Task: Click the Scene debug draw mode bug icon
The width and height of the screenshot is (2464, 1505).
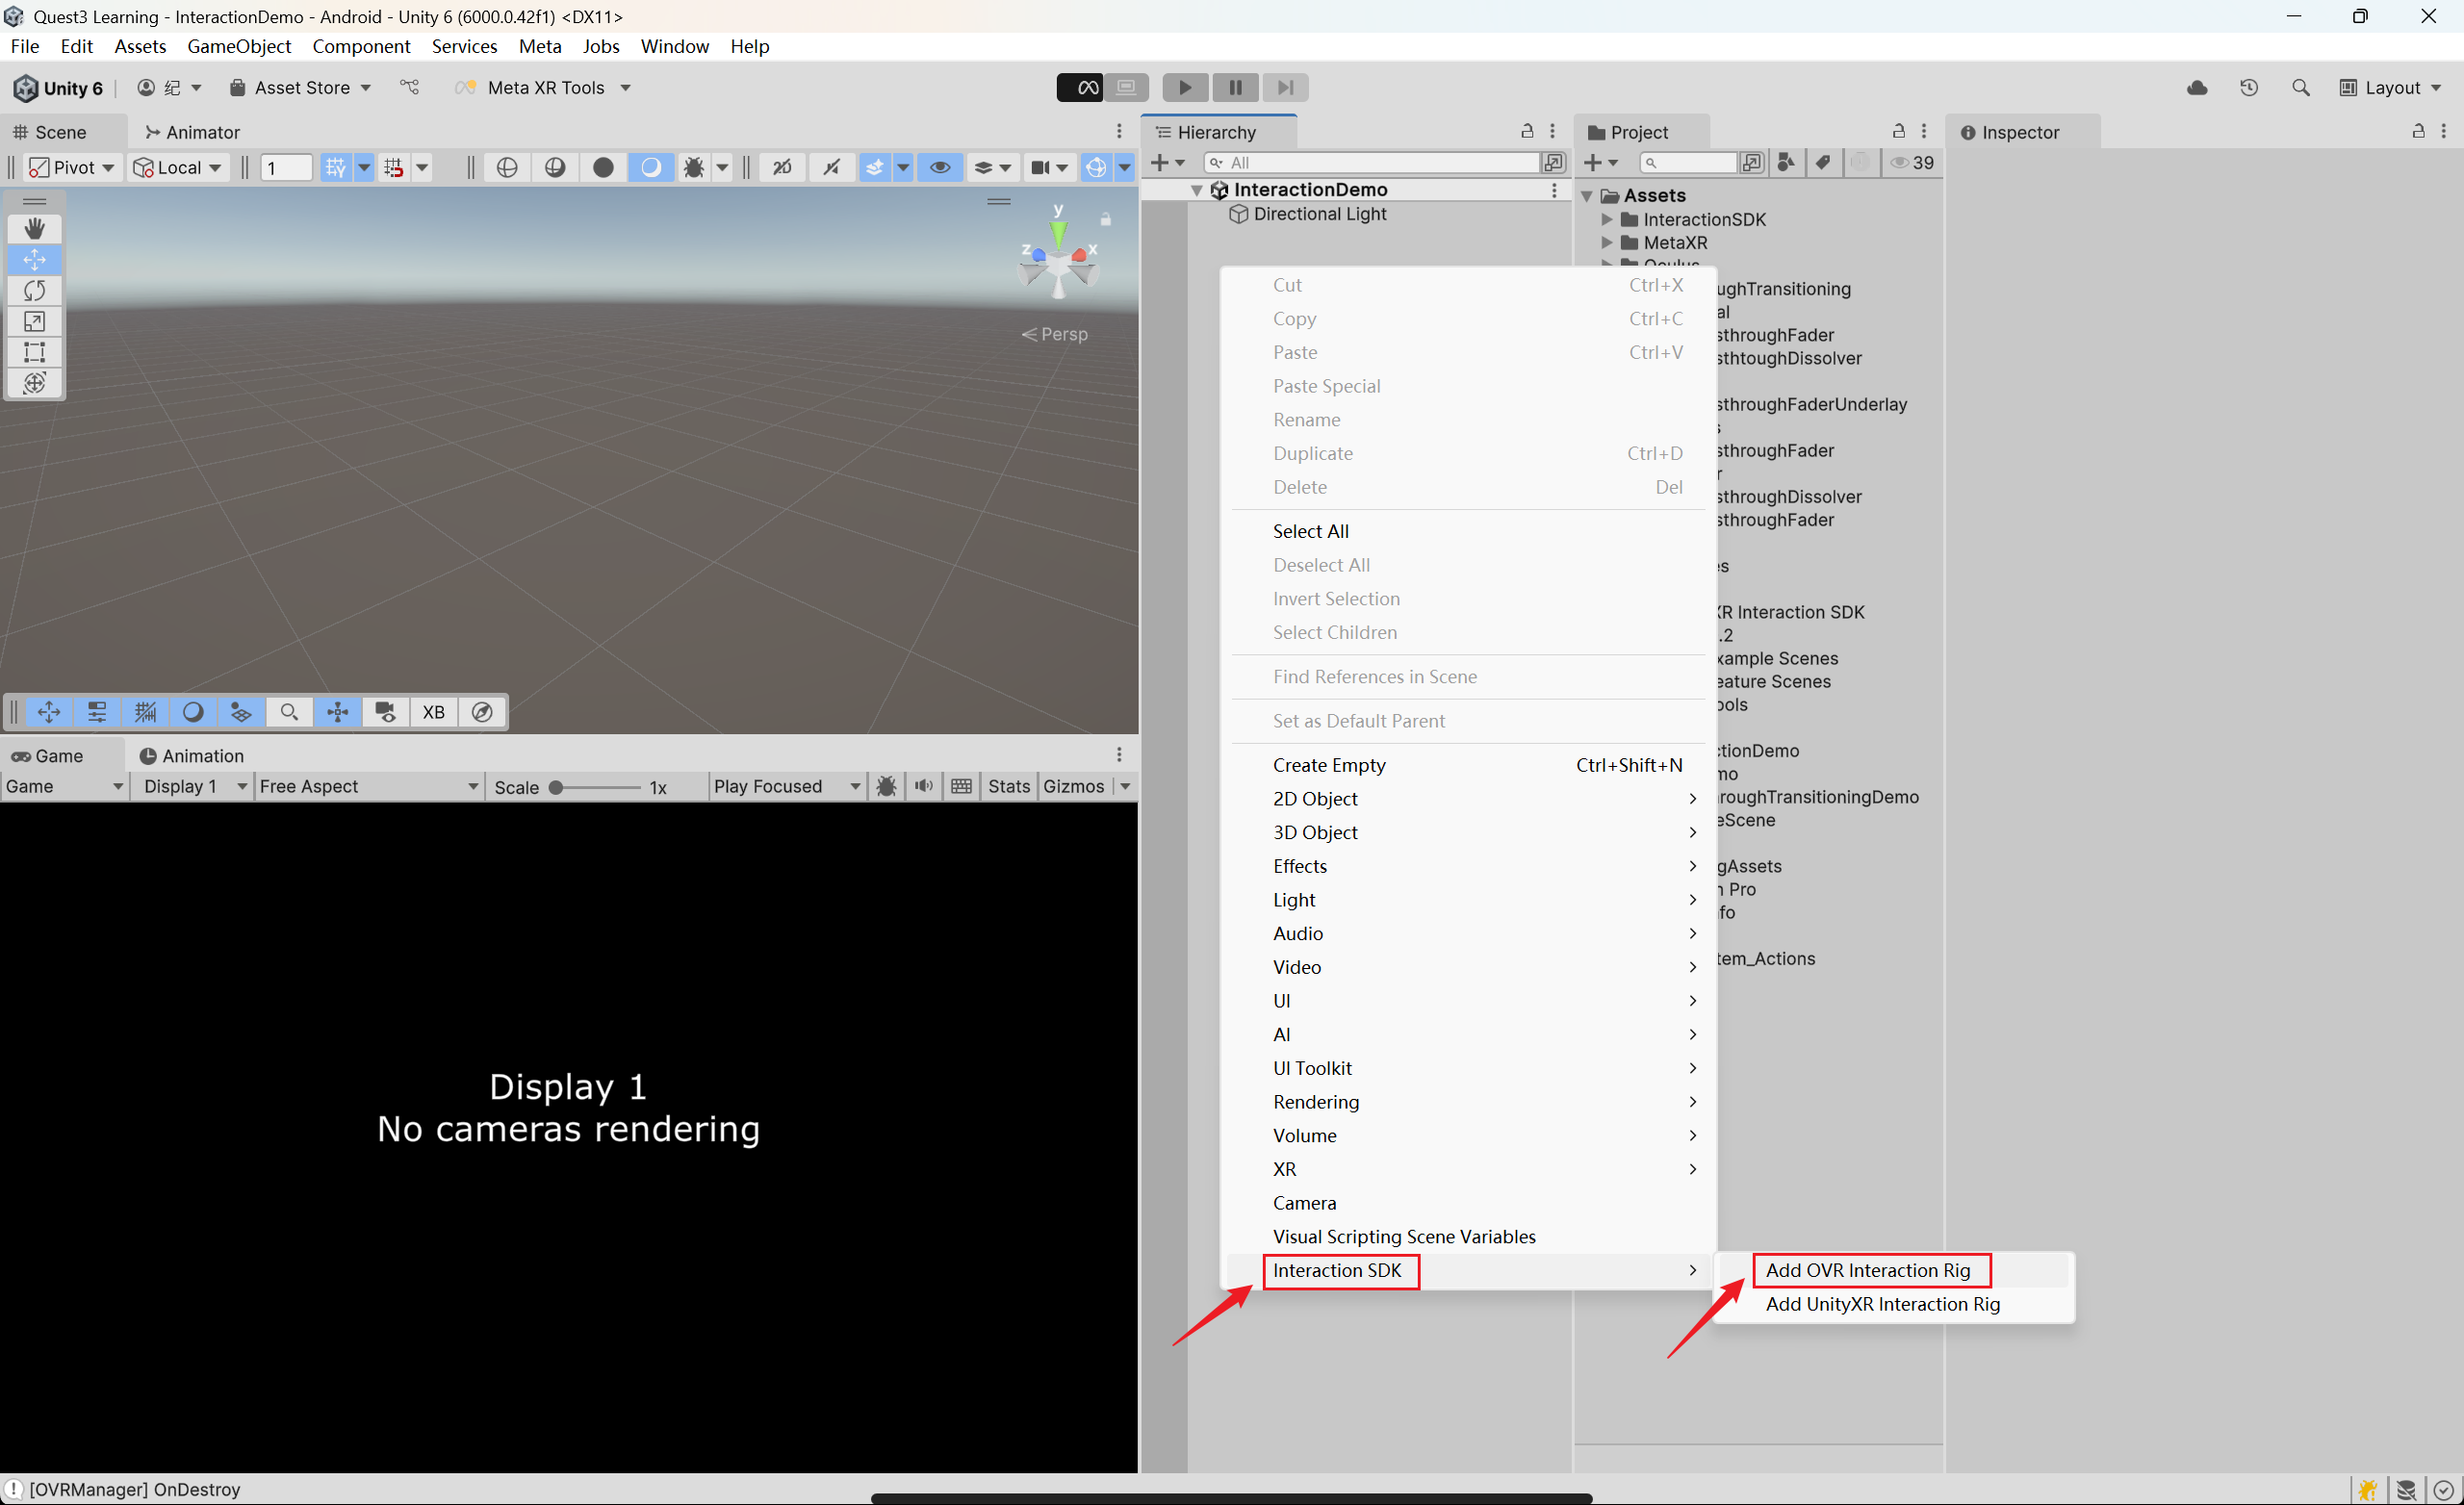Action: point(693,167)
